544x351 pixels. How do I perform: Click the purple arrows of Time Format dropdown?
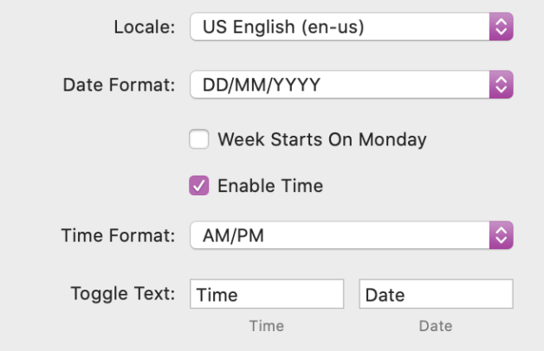[x=501, y=234]
